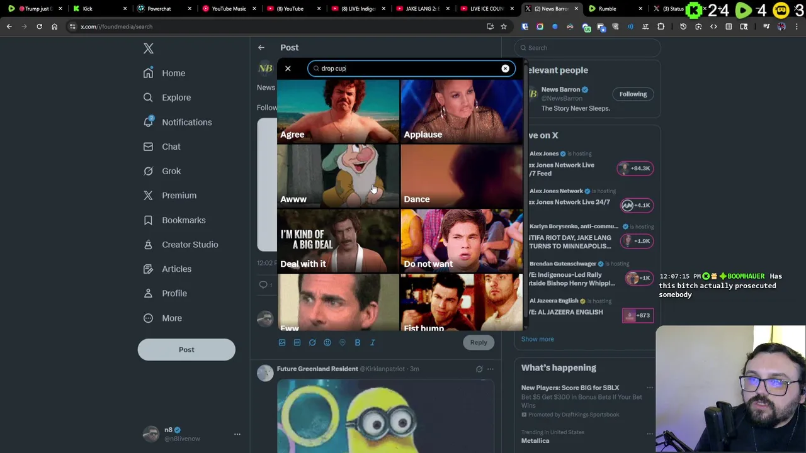806x453 pixels.
Task: Toggle bold formatting in reply
Action: point(358,342)
